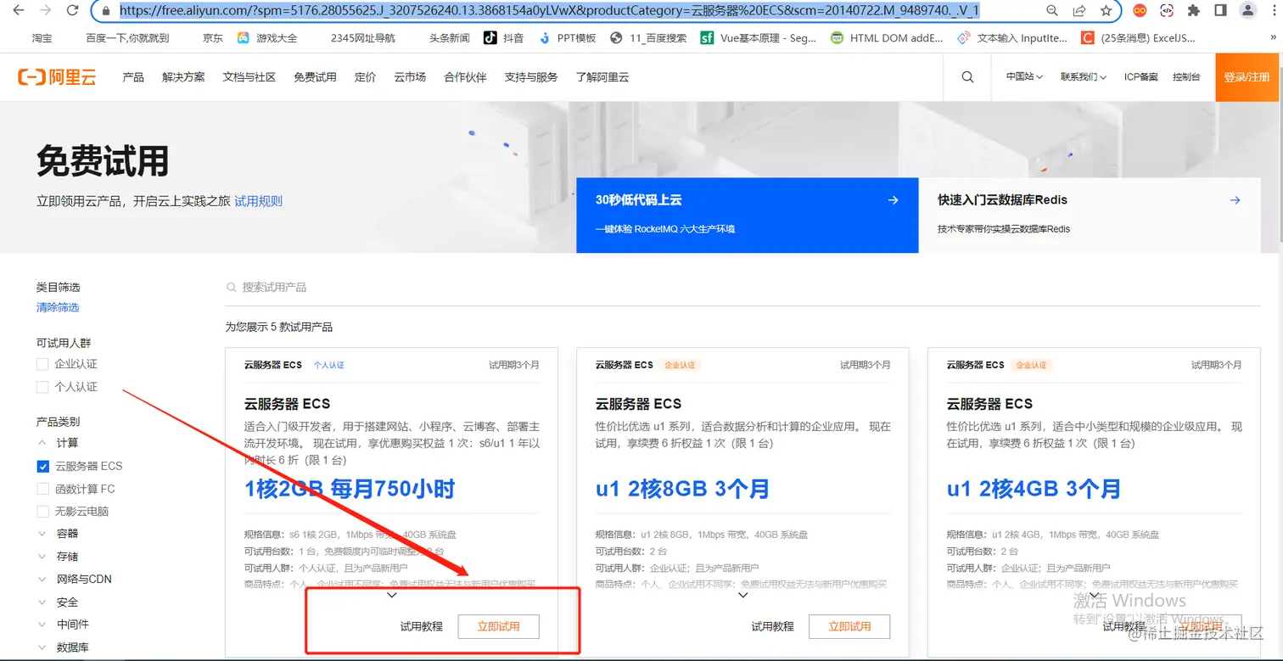Open the PPT模板 bookmark

click(x=568, y=38)
